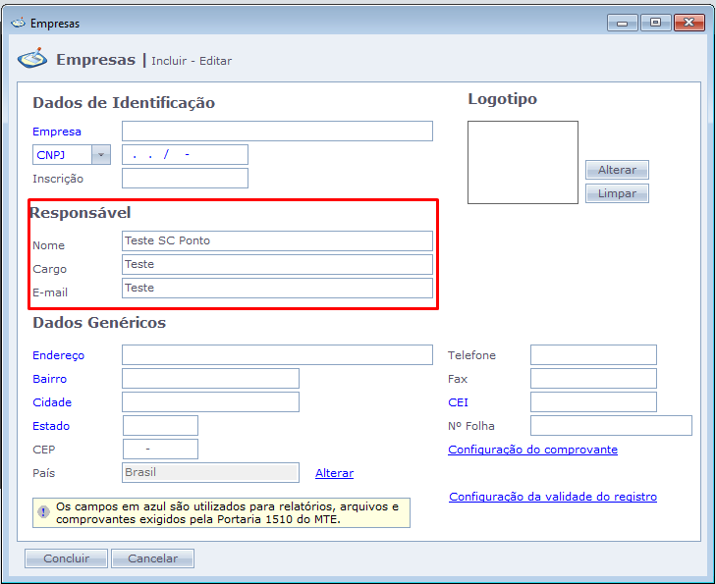Click the Empresas header logo icon
716x584 pixels.
(32, 60)
